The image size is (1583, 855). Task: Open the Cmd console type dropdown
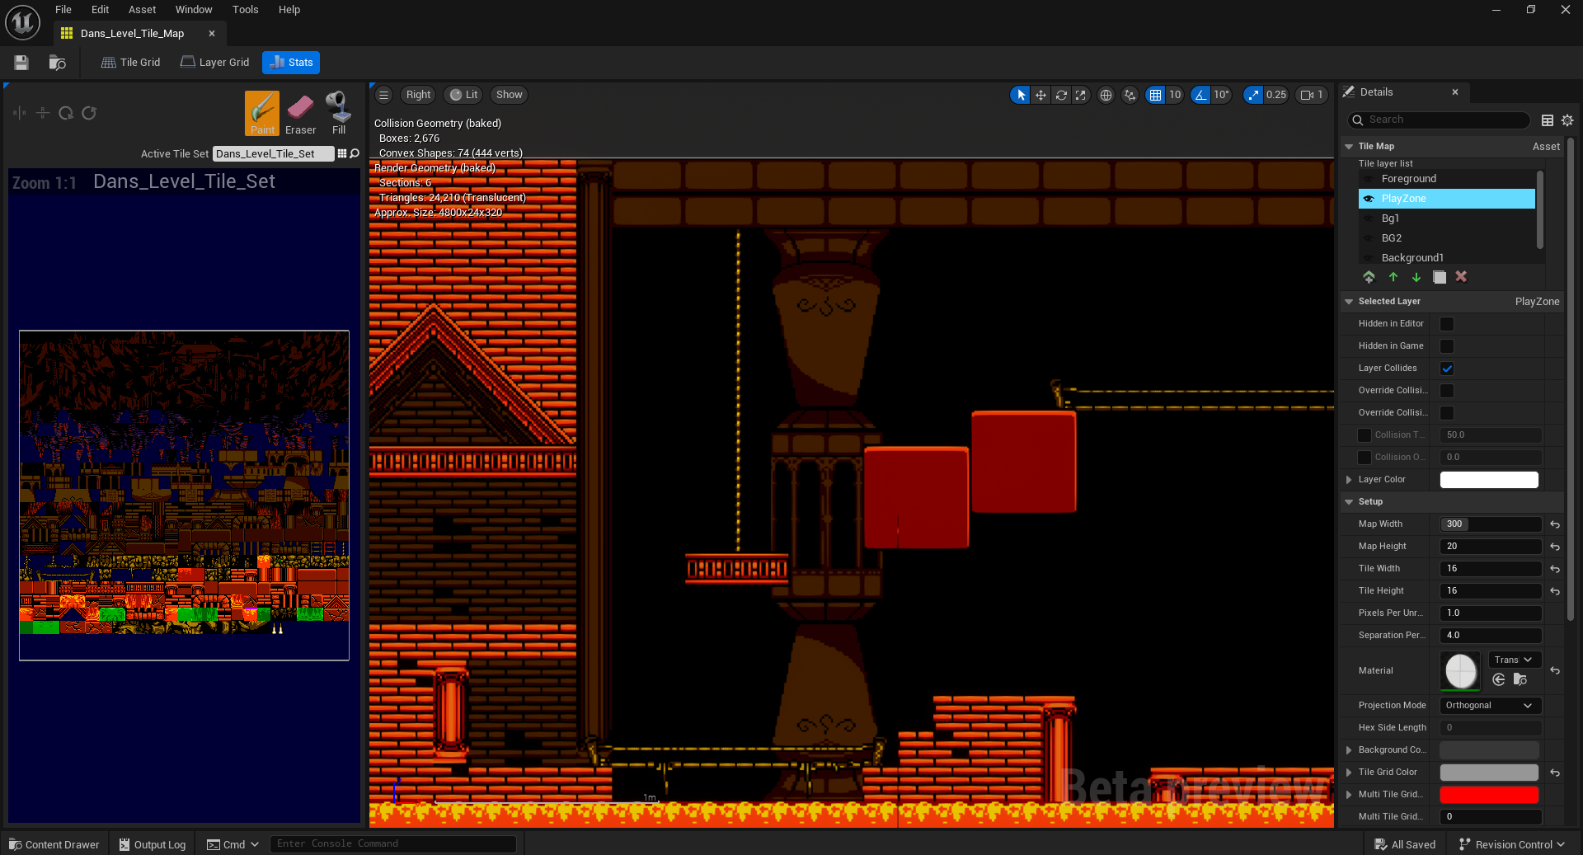coord(233,844)
